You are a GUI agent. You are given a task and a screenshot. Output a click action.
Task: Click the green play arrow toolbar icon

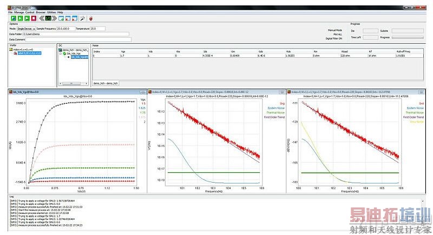click(x=20, y=18)
